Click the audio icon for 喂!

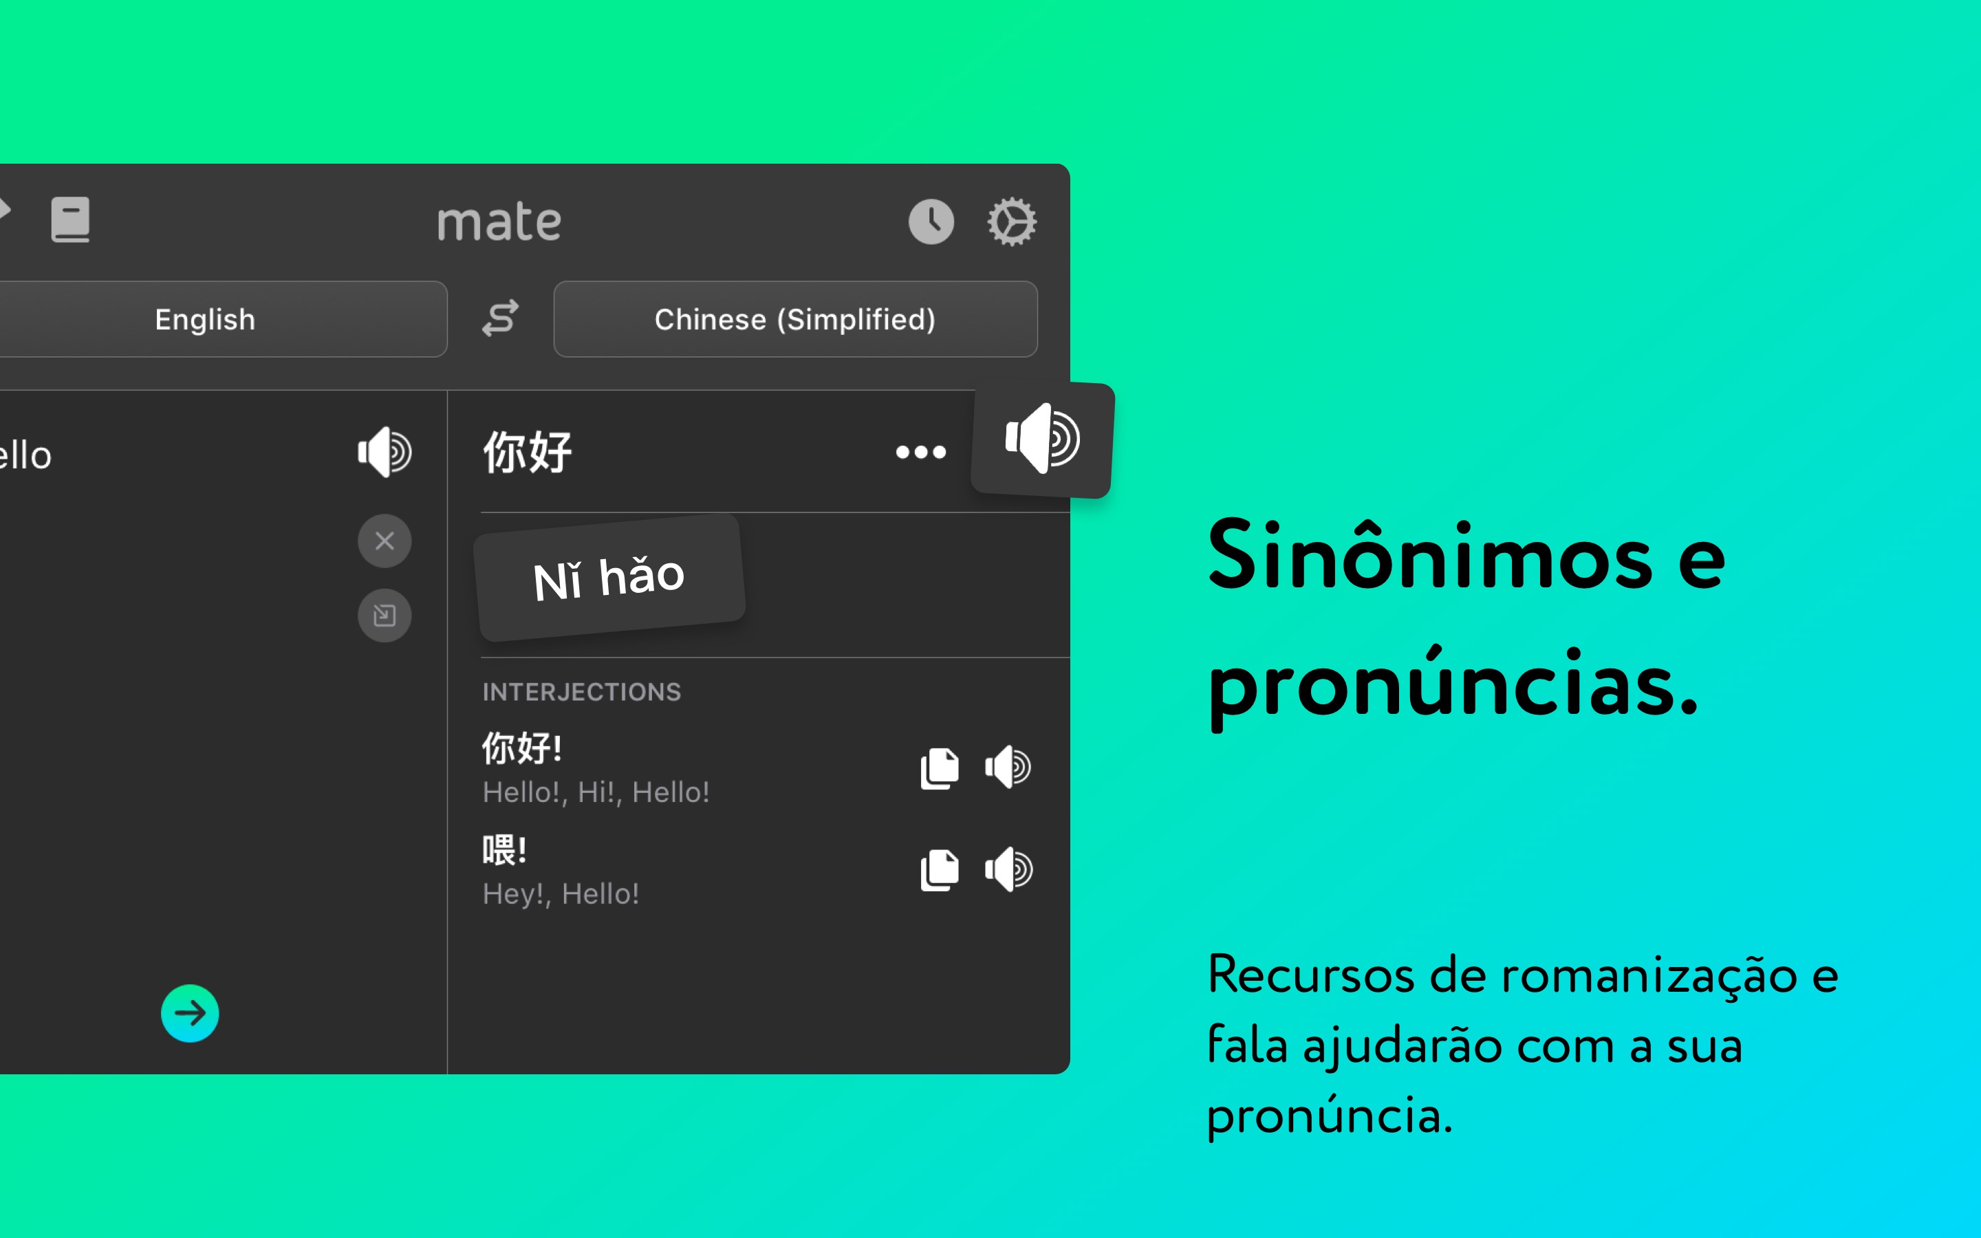[x=1010, y=870]
